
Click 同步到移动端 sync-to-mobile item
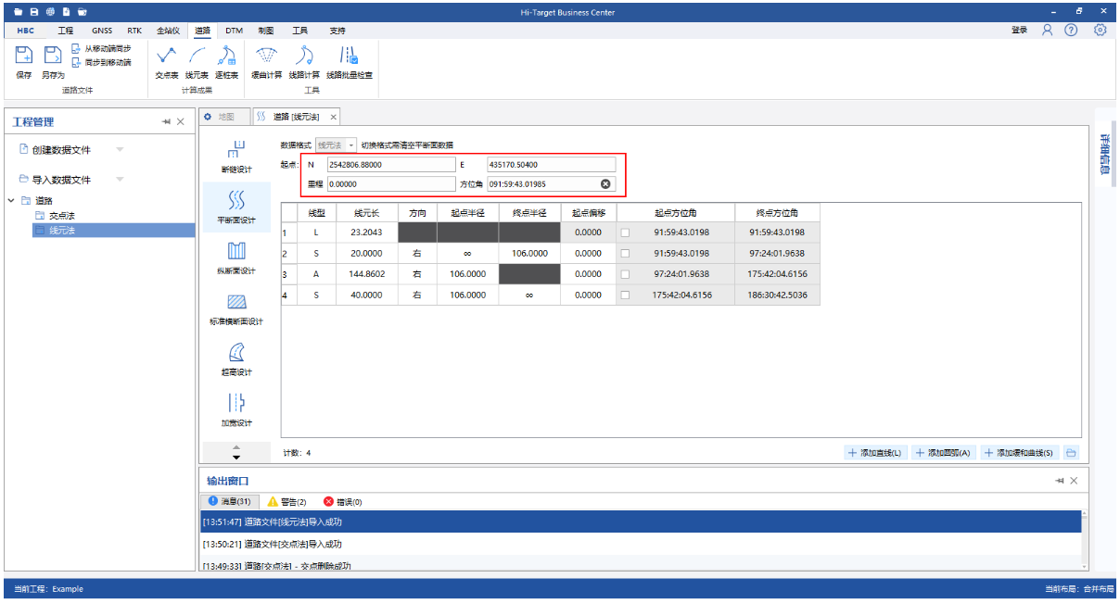click(101, 62)
